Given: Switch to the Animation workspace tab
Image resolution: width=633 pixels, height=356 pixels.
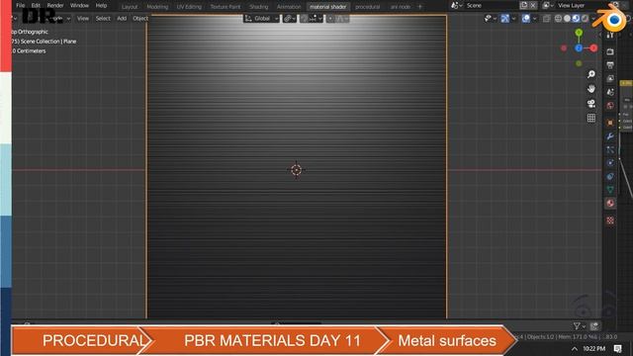Looking at the screenshot, I should pyautogui.click(x=289, y=7).
